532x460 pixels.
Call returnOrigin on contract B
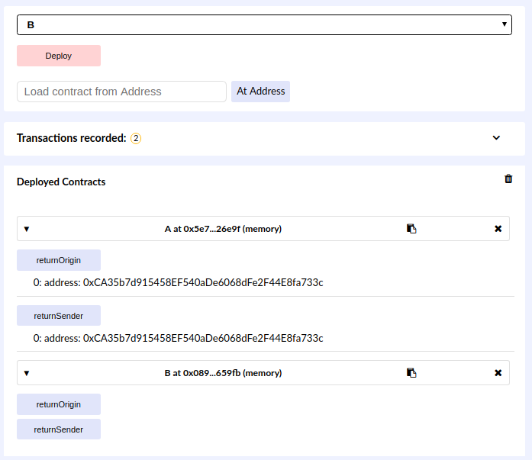[59, 404]
